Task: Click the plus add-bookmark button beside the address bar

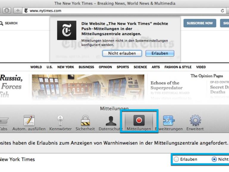Action: point(18,11)
